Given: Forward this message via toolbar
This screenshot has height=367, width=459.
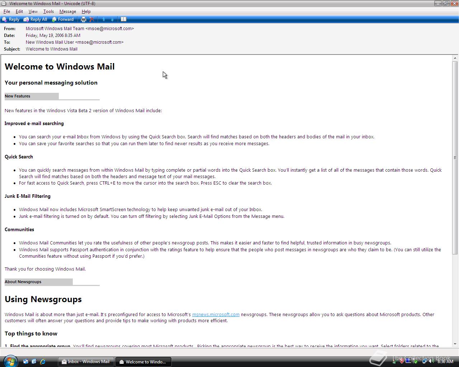Looking at the screenshot, I should pyautogui.click(x=63, y=19).
